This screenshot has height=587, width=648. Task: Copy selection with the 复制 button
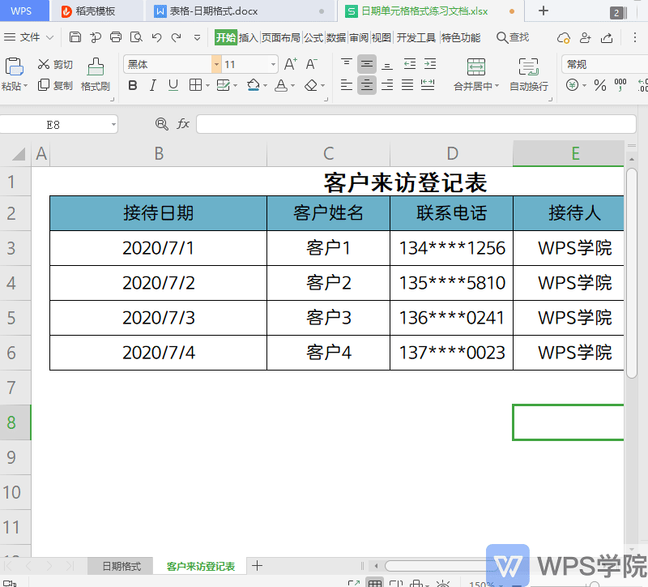click(x=55, y=85)
